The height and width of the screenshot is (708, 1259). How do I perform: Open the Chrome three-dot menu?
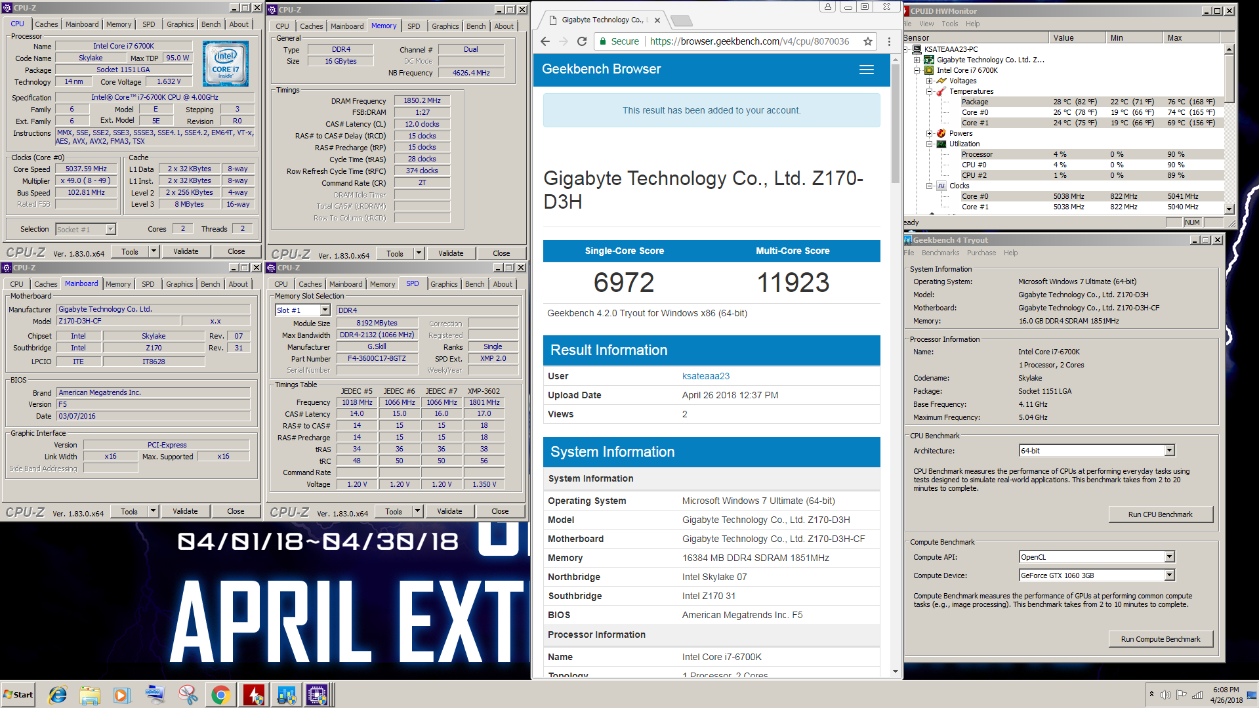pyautogui.click(x=889, y=41)
